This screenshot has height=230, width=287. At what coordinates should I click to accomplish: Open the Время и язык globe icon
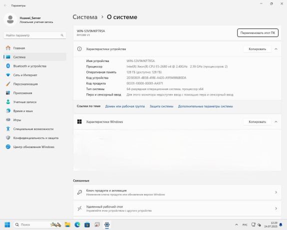pyautogui.click(x=8, y=111)
